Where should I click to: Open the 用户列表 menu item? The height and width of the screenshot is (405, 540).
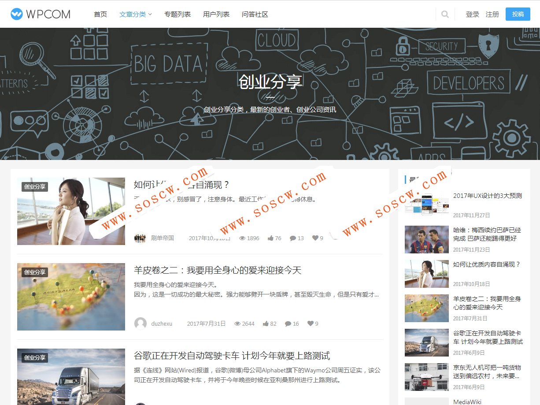(x=216, y=14)
